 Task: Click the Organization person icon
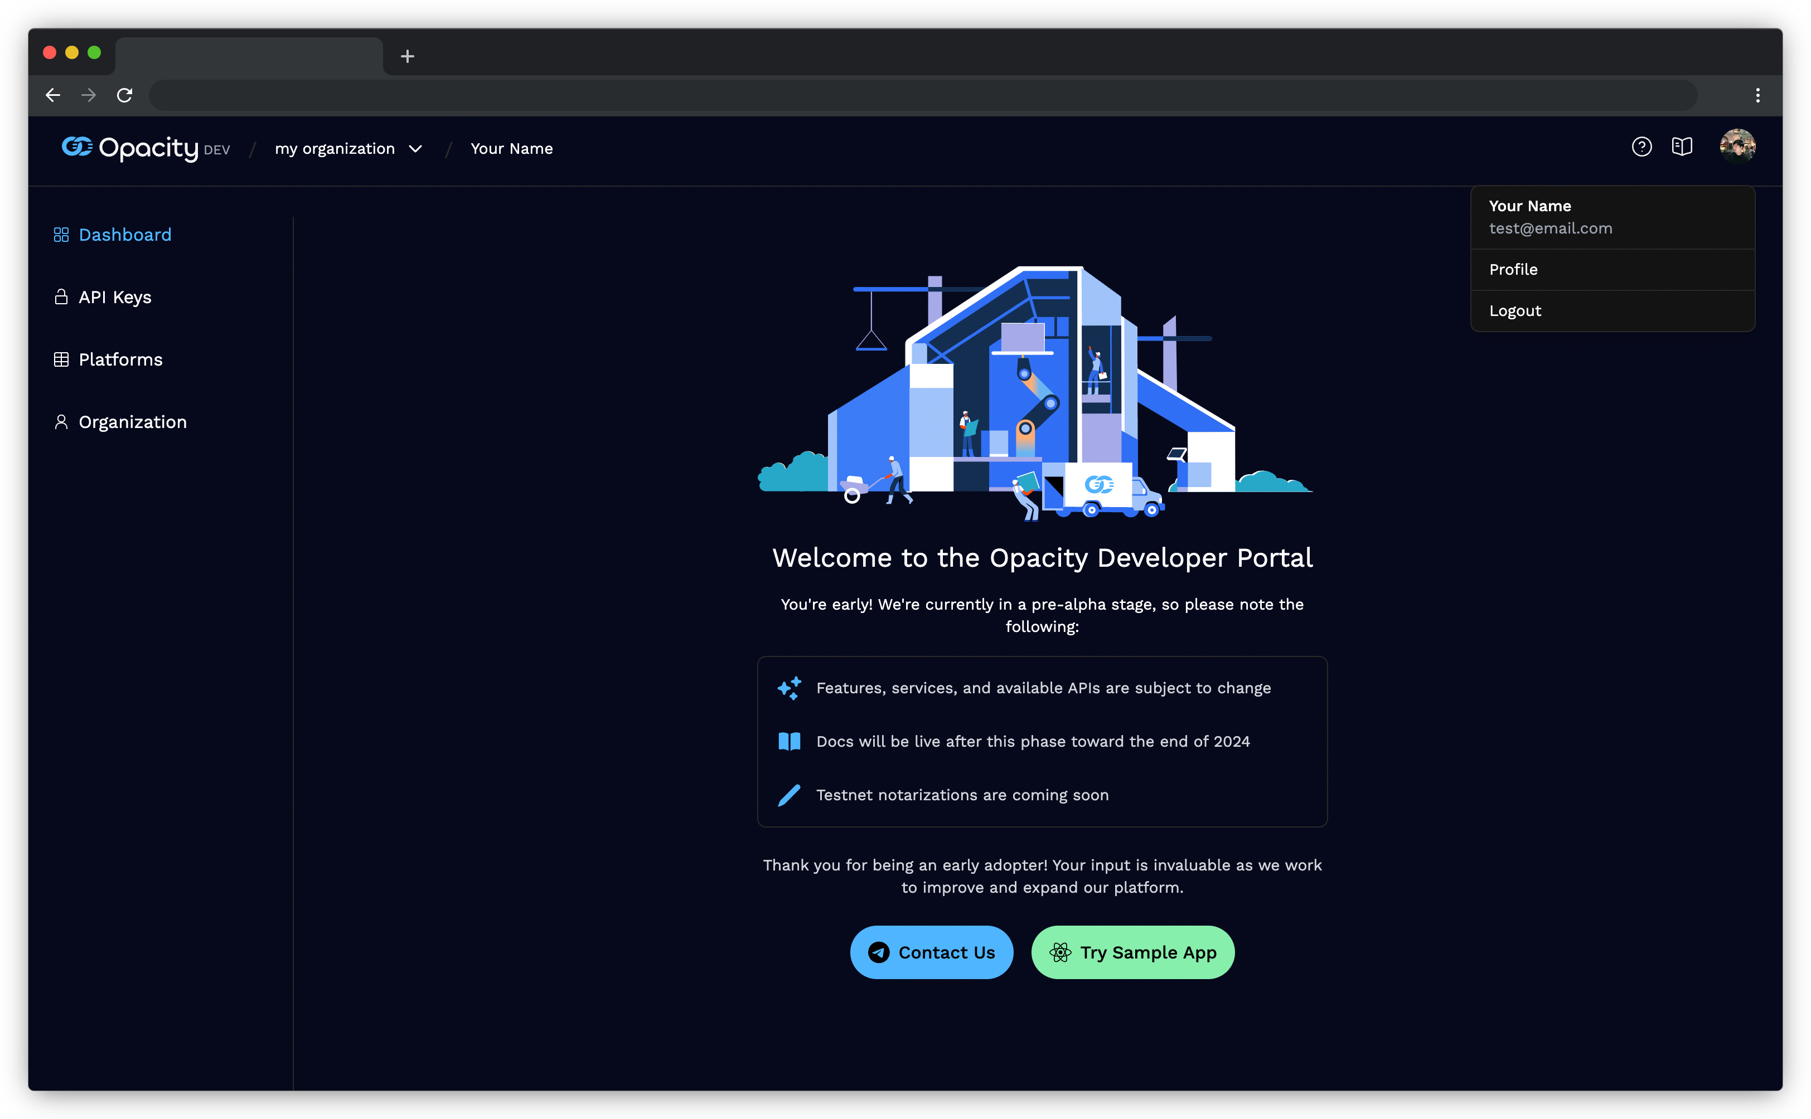(61, 421)
